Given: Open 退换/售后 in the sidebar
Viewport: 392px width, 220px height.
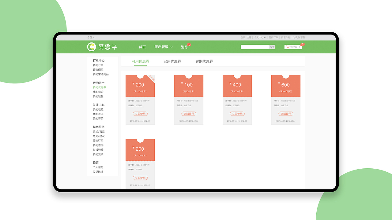Looking at the screenshot, I should coord(99,132).
